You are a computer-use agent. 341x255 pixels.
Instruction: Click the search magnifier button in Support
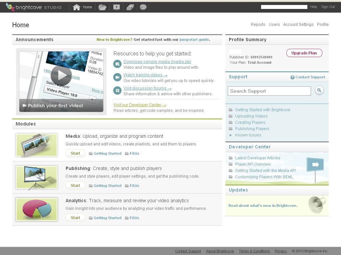319,90
